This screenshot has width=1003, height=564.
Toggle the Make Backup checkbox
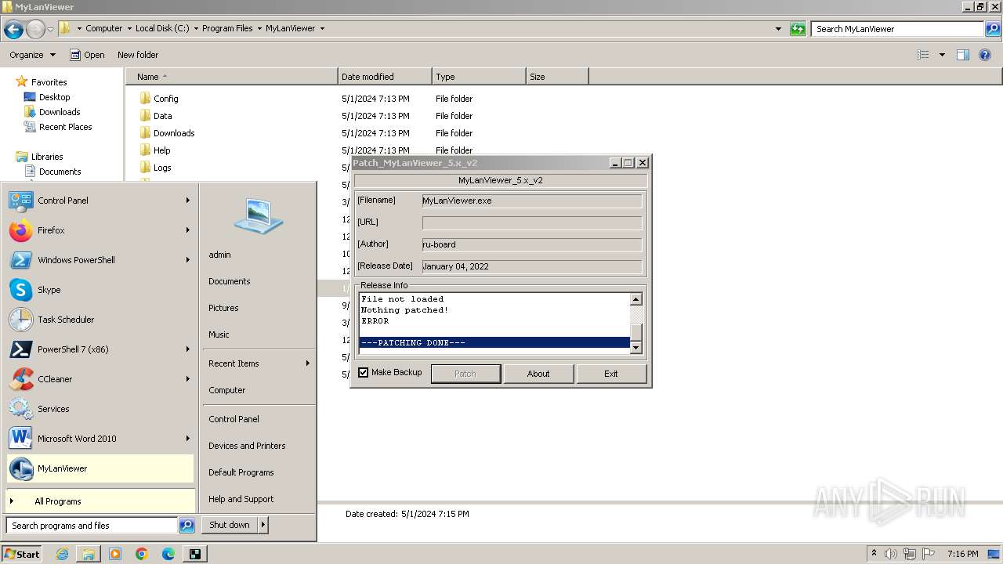363,372
